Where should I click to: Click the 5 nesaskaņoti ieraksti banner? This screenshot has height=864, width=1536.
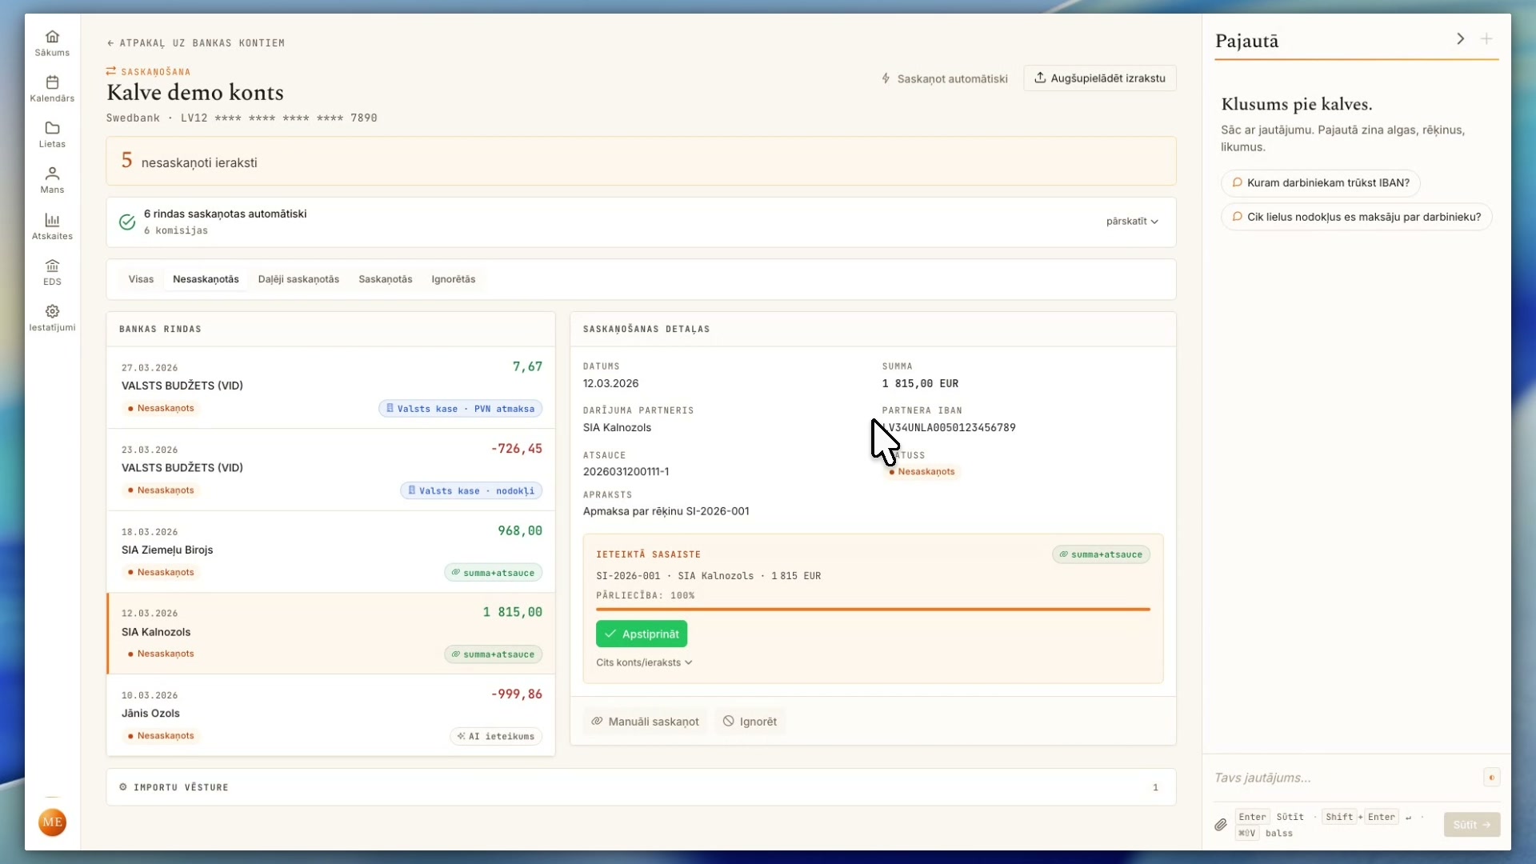click(x=641, y=162)
